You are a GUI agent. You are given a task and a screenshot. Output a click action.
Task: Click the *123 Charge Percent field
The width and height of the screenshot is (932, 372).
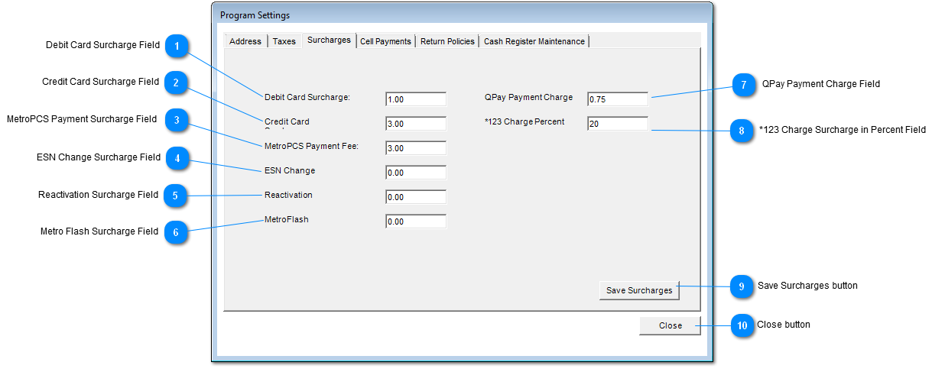(618, 124)
